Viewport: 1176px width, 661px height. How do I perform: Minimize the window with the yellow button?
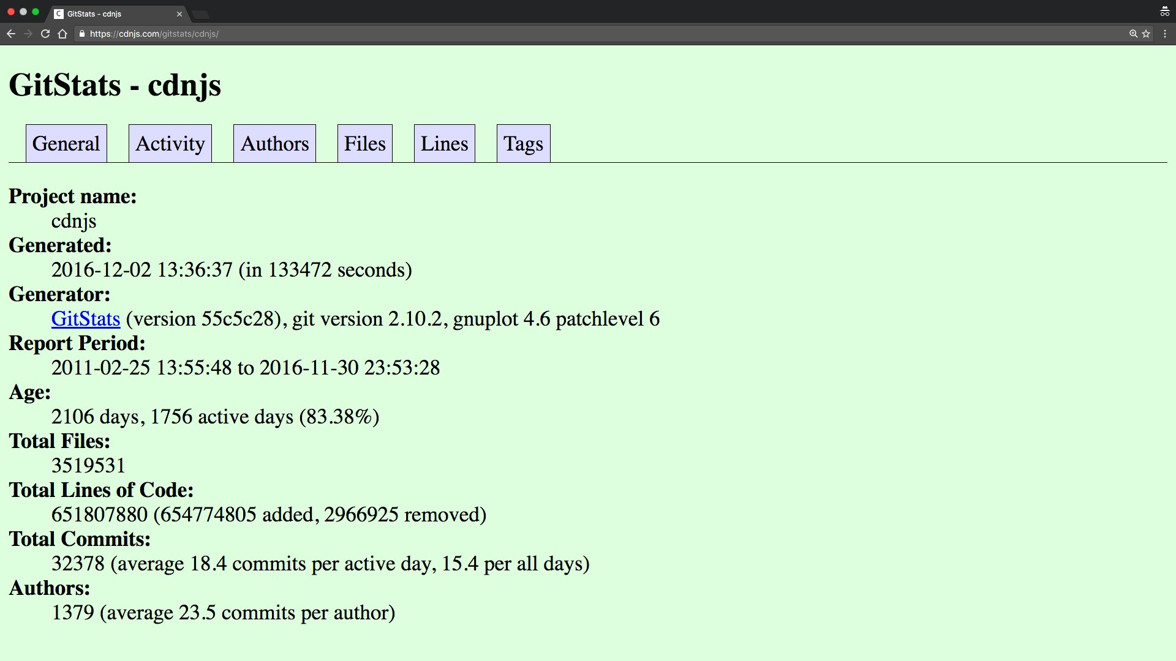(x=23, y=12)
